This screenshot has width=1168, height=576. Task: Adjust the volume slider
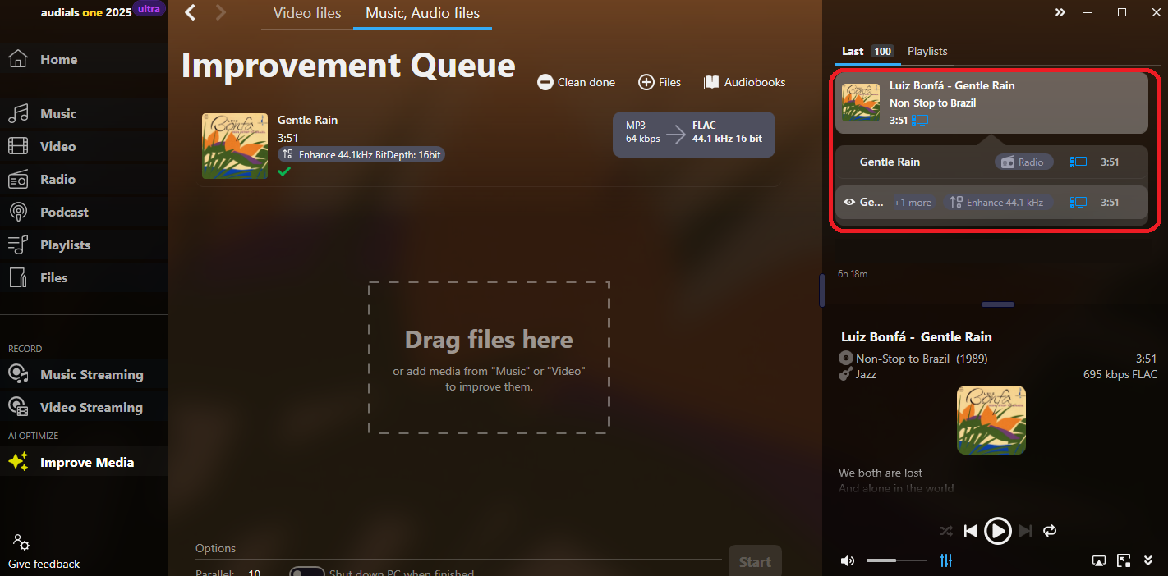click(896, 560)
